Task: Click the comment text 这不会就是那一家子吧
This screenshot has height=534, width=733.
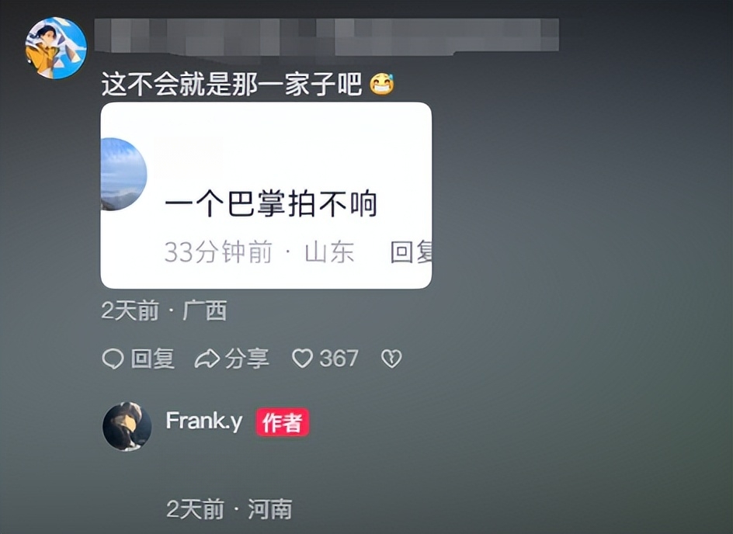Action: click(232, 85)
